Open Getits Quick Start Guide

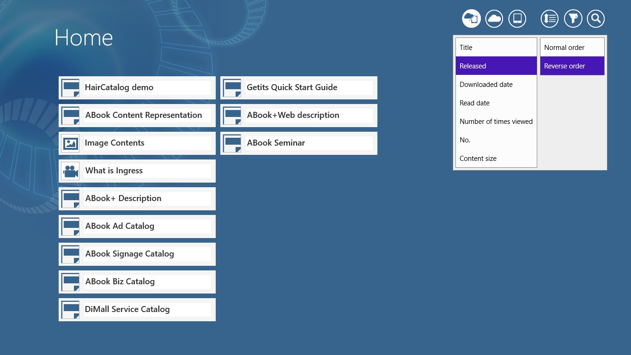tap(299, 87)
